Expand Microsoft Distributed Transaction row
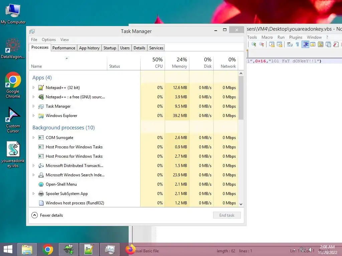Screen dimensions: 342x256 tap(33, 166)
